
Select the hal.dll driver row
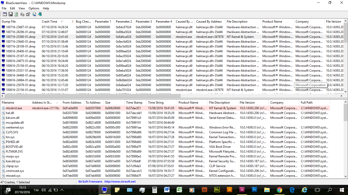coord(172,113)
